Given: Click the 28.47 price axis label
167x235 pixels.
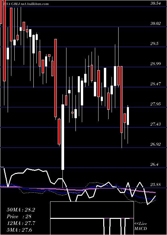Looking at the screenshot, I should pyautogui.click(x=156, y=84).
